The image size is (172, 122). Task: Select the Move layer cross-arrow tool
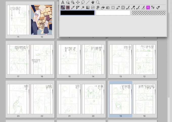coord(78,2)
